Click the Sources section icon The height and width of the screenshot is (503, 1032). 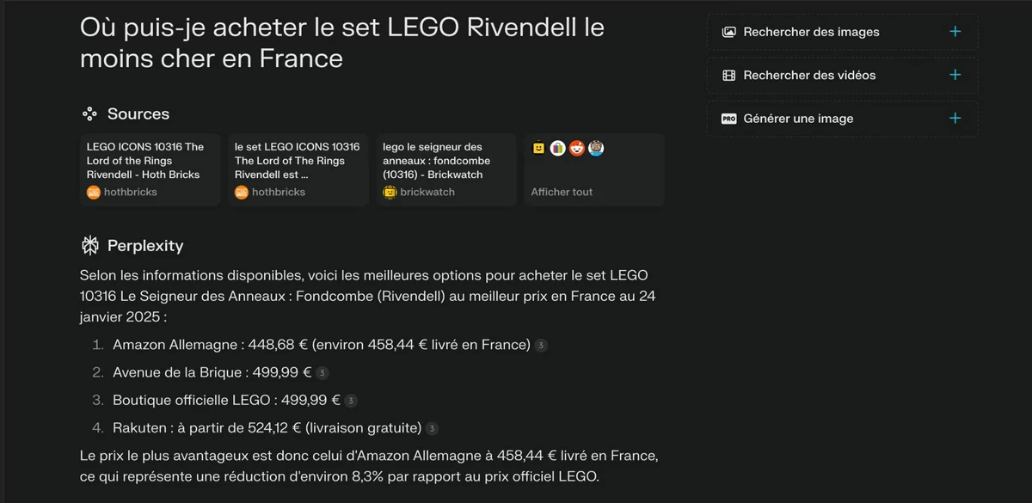coord(89,113)
